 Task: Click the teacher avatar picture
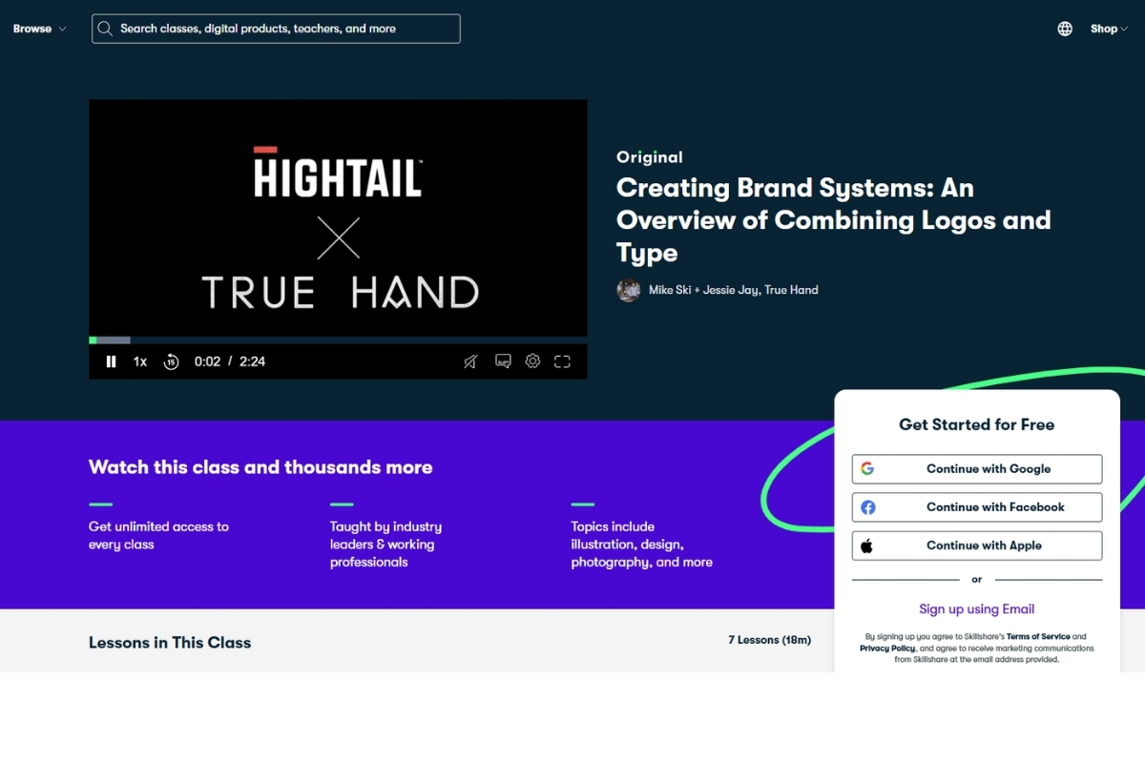pos(628,290)
